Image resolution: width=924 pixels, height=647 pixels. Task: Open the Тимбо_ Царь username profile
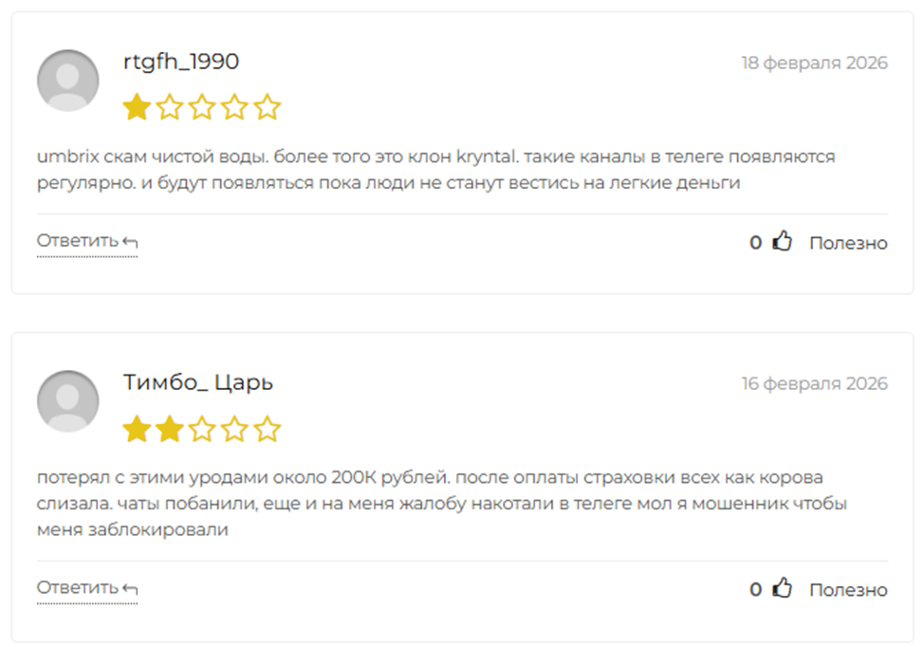198,382
